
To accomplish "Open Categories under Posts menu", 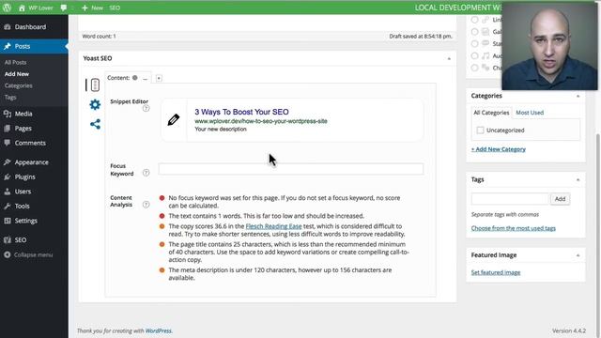I will [x=19, y=85].
